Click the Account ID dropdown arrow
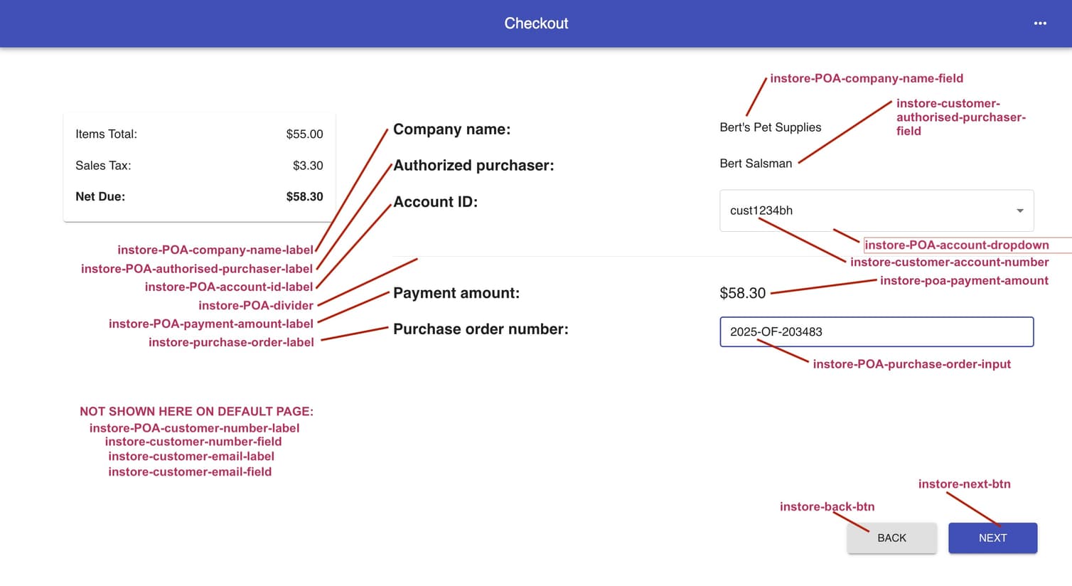This screenshot has width=1072, height=586. (x=1020, y=211)
